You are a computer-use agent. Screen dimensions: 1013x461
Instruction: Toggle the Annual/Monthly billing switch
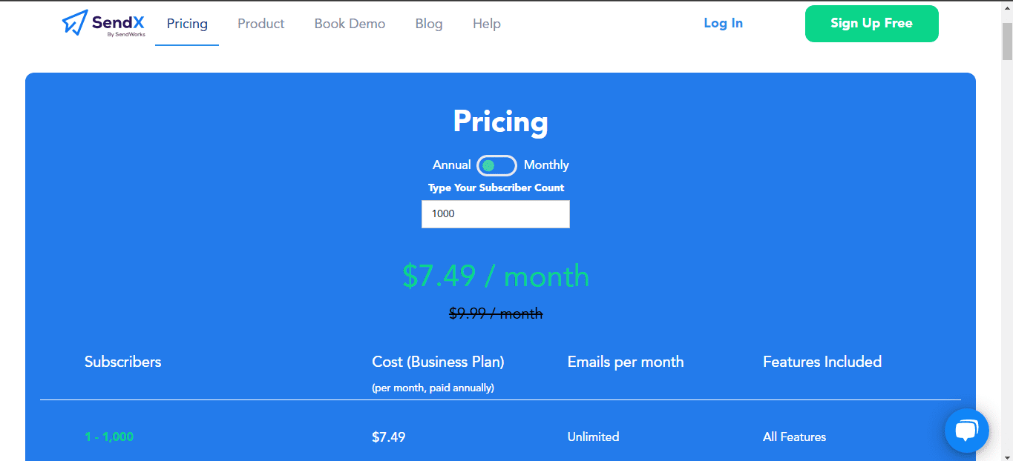[496, 165]
